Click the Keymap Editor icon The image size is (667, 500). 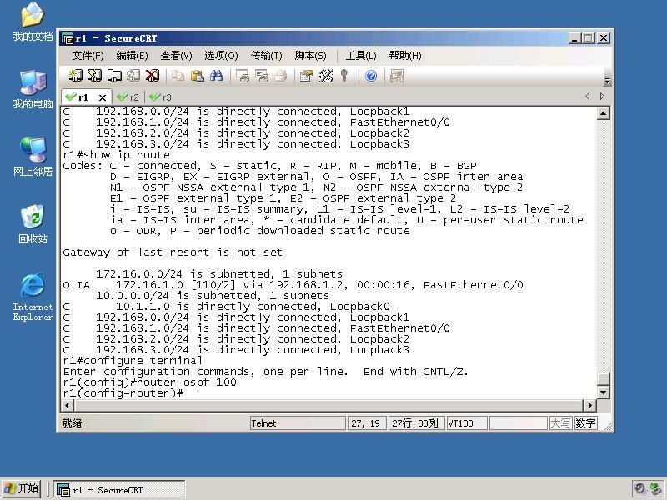coord(326,76)
